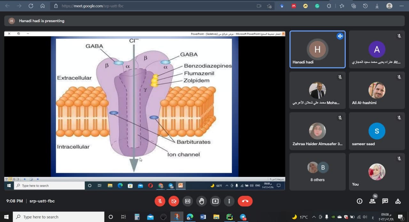Screen dimensions: 409x222
Task: Click the Present now screen-share icon
Action: click(x=215, y=201)
